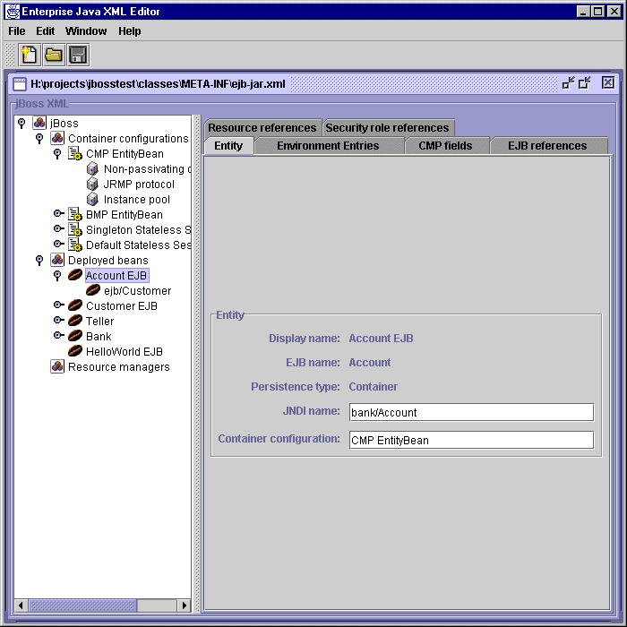The image size is (627, 627).
Task: Expand the Teller bean node
Action: coord(57,321)
